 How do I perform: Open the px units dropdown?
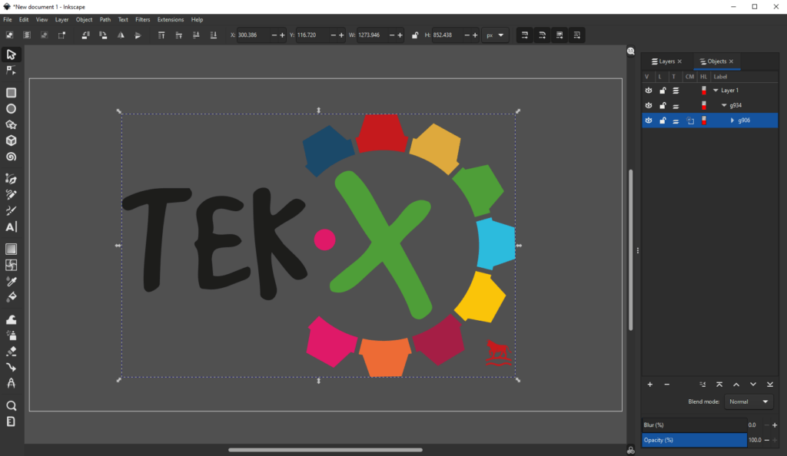495,35
